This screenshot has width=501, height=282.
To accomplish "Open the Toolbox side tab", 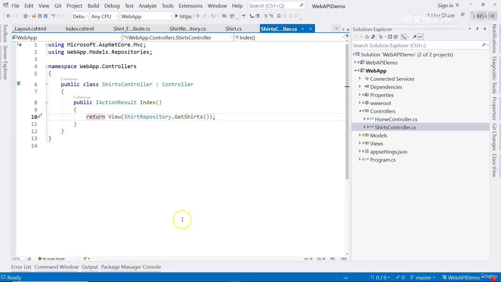I will [5, 33].
